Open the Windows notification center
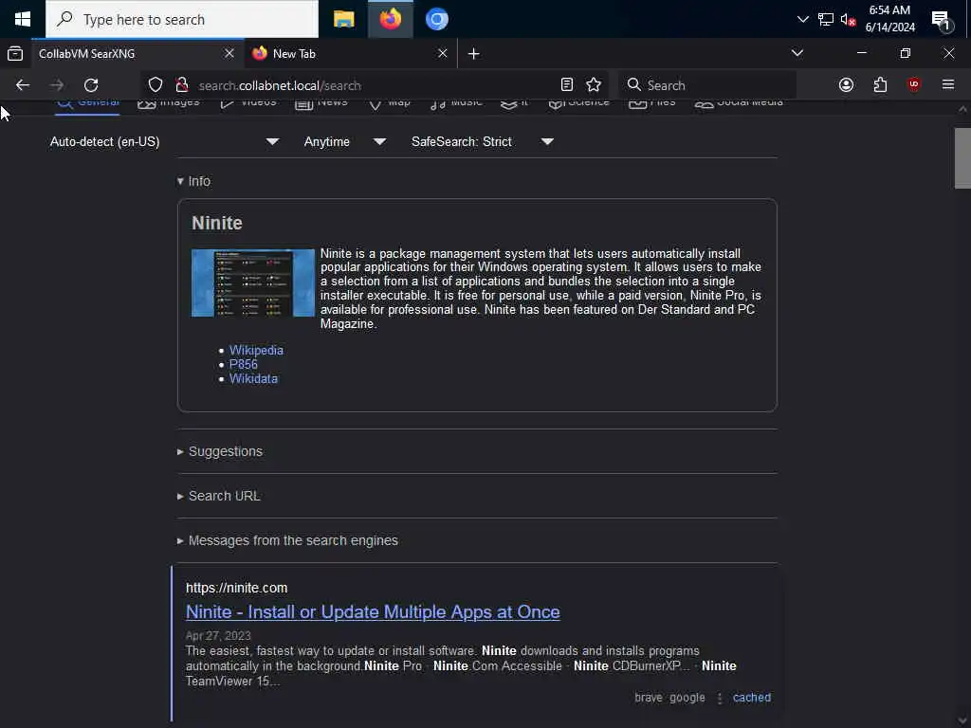This screenshot has height=728, width=971. pyautogui.click(x=942, y=21)
